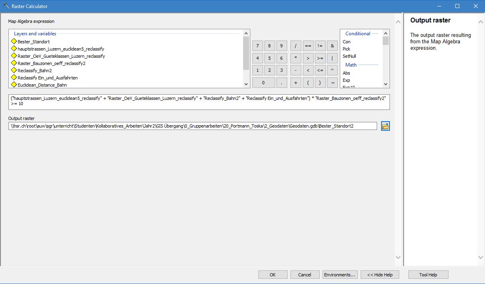Image resolution: width=485 pixels, height=284 pixels.
Task: Select the Bester_Standort raster layer
Action: coord(34,42)
